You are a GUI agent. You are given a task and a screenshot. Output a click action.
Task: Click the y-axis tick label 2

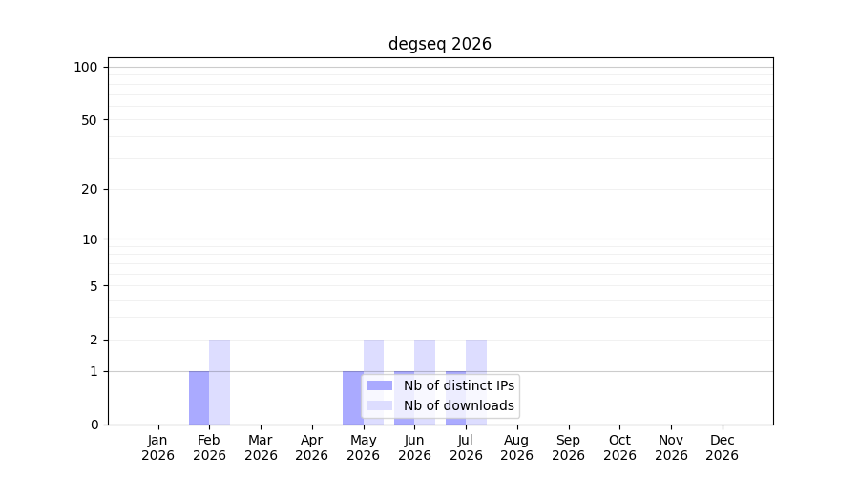point(94,340)
